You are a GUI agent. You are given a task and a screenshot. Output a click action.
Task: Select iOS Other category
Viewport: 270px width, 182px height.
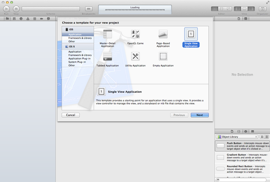tap(78, 41)
